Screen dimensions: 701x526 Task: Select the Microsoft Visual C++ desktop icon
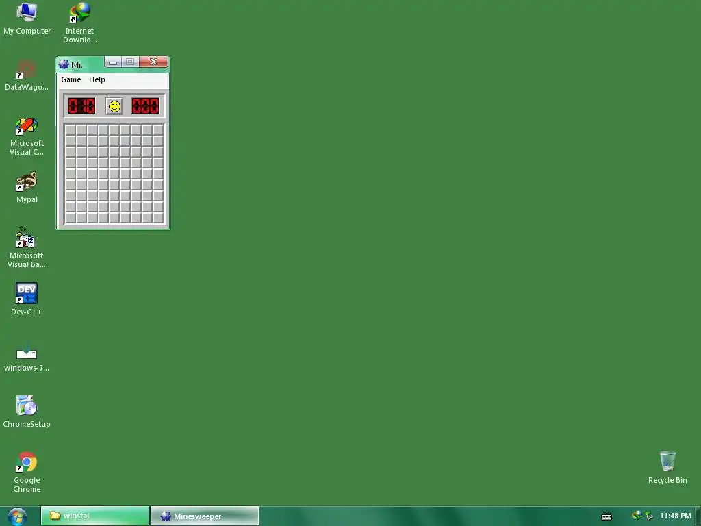27,136
